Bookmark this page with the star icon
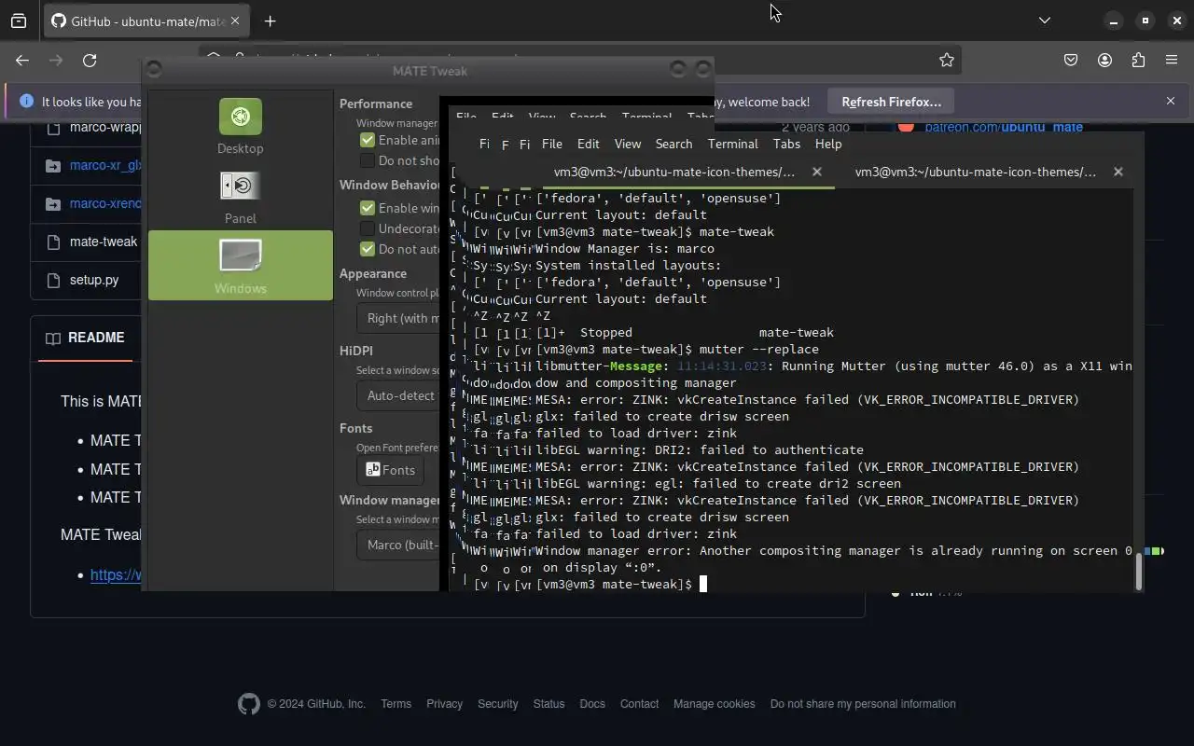Screen dimensions: 1194x746 coord(947,60)
